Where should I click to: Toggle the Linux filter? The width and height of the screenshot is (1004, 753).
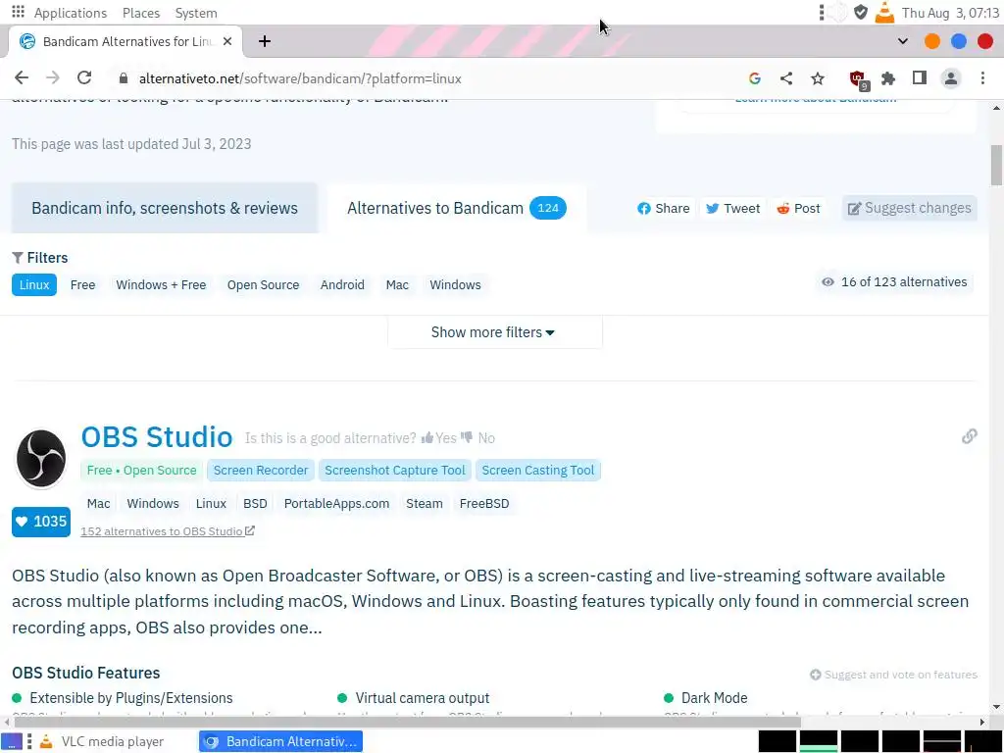(x=34, y=285)
